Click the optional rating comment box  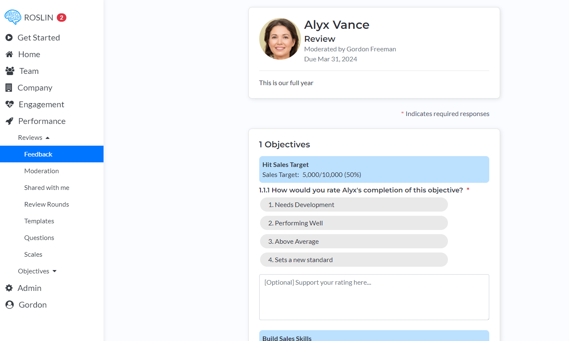pyautogui.click(x=374, y=297)
